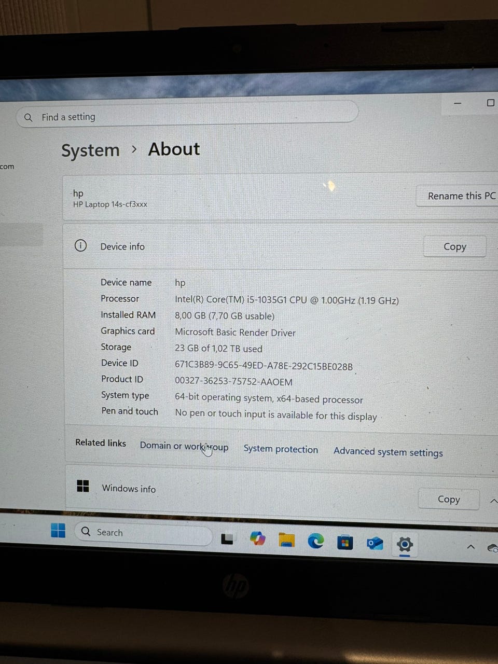
Task: Go back to System breadcrumb
Action: pyautogui.click(x=90, y=150)
